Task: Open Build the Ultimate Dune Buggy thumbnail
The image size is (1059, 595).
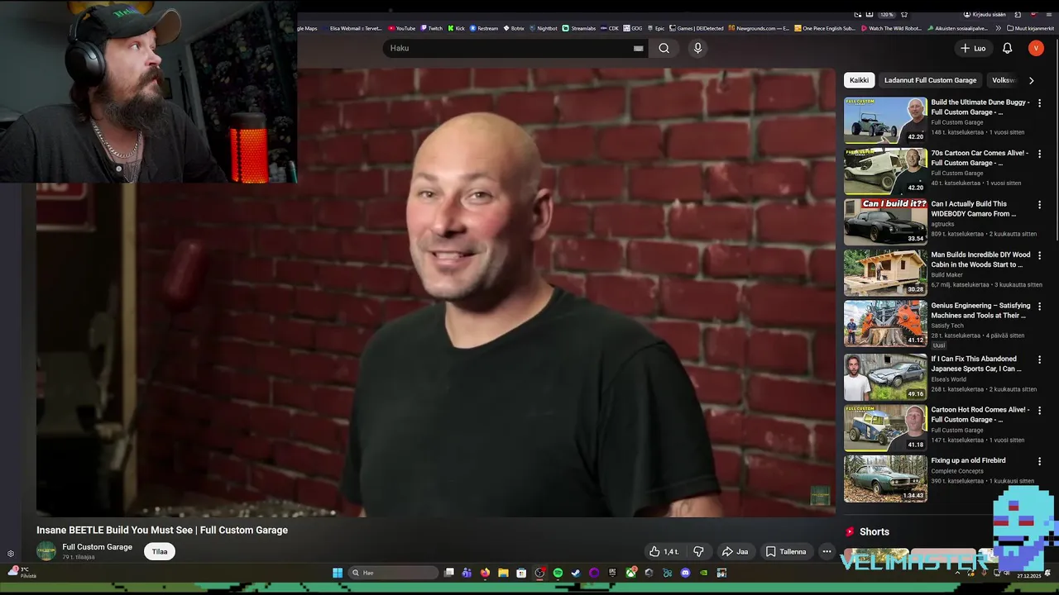Action: pos(885,121)
